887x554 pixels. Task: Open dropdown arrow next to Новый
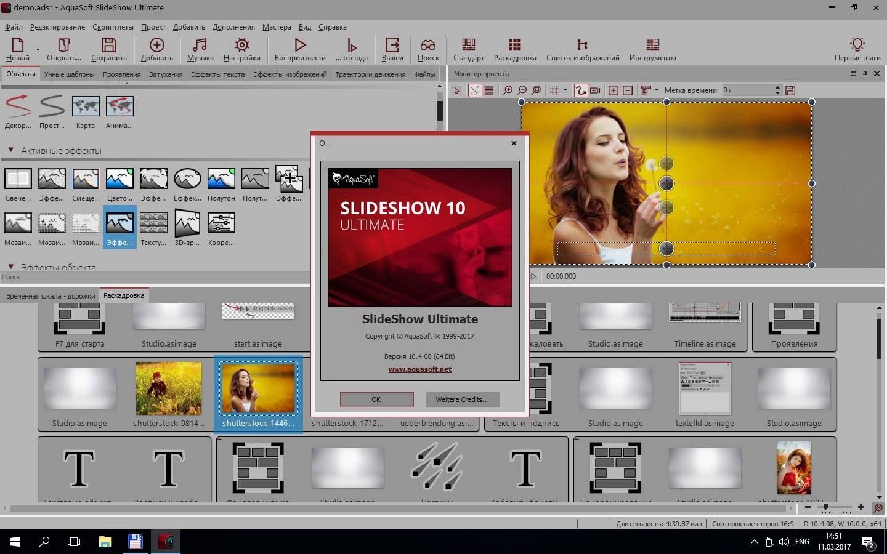tap(38, 49)
